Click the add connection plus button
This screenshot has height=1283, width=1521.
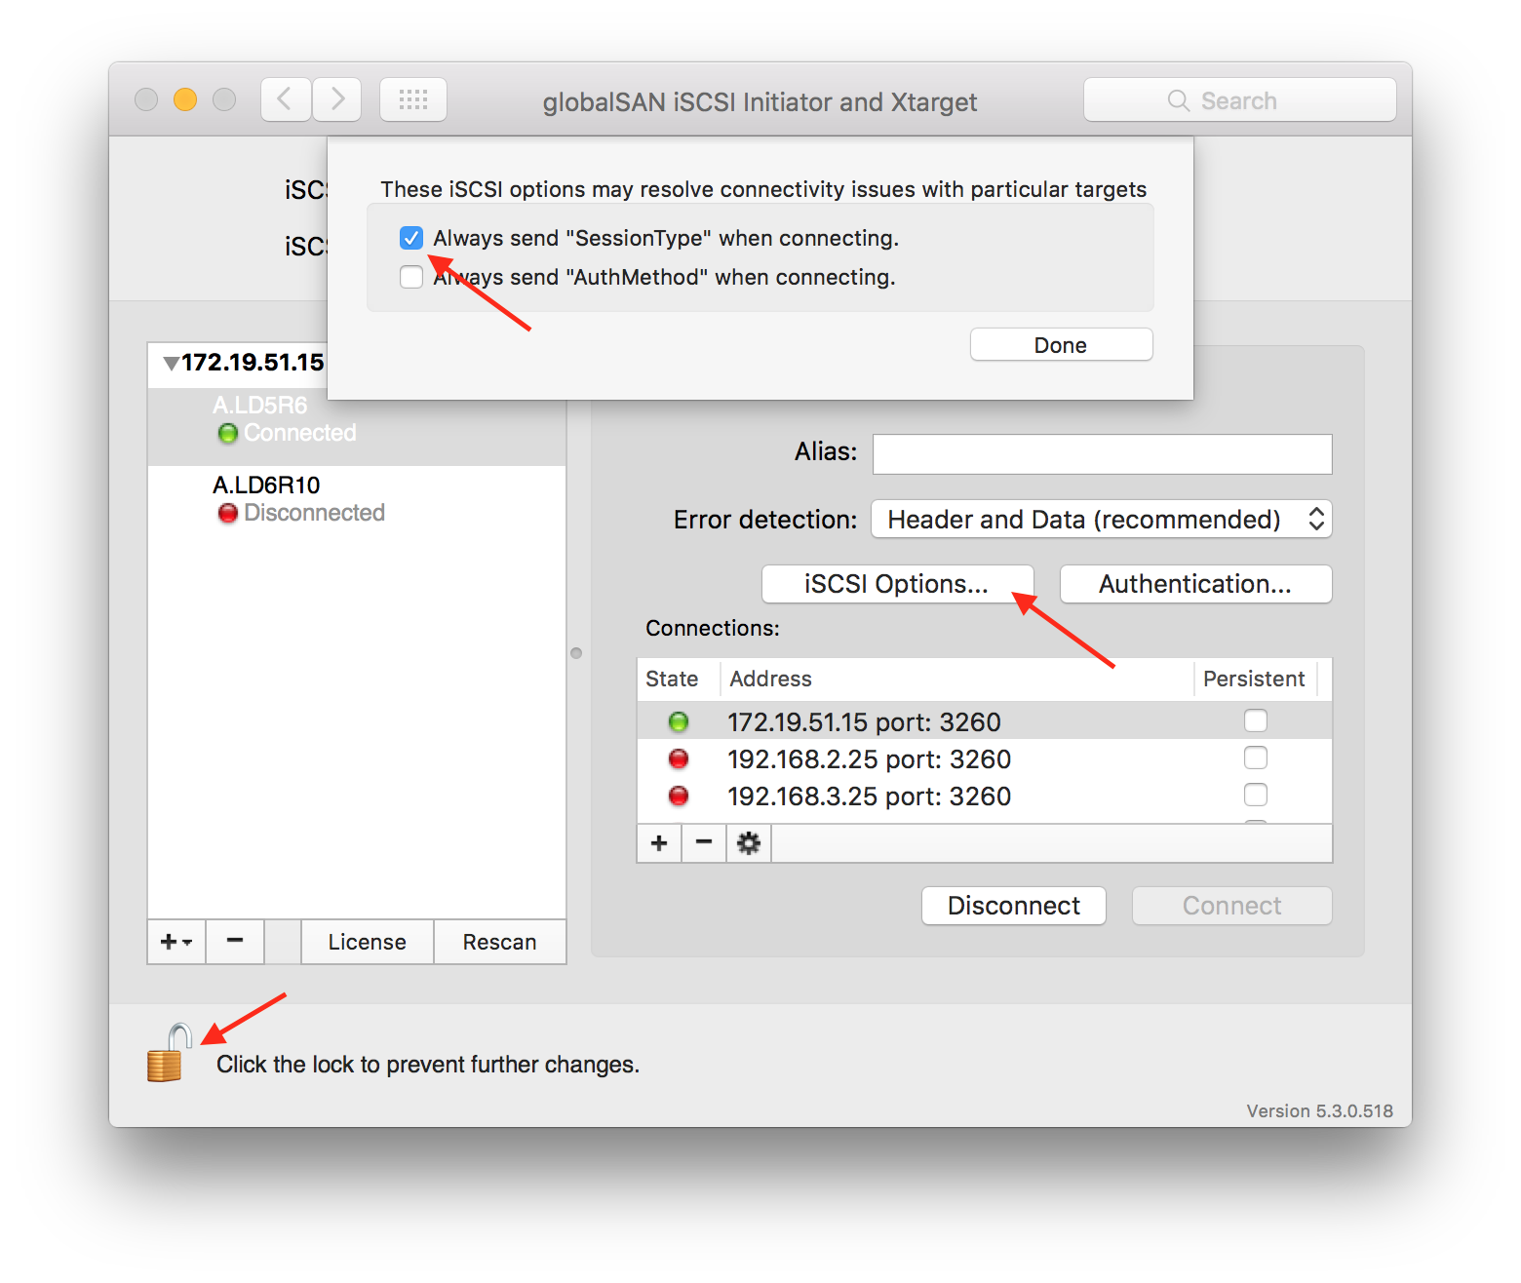pos(659,843)
